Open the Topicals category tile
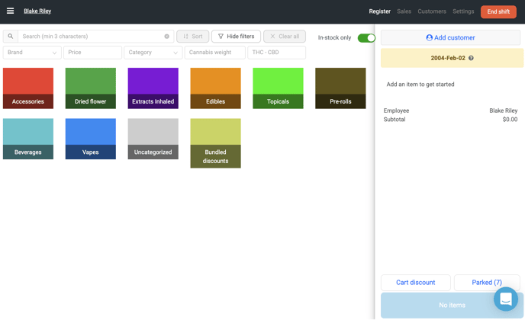The width and height of the screenshot is (525, 320). point(278,88)
